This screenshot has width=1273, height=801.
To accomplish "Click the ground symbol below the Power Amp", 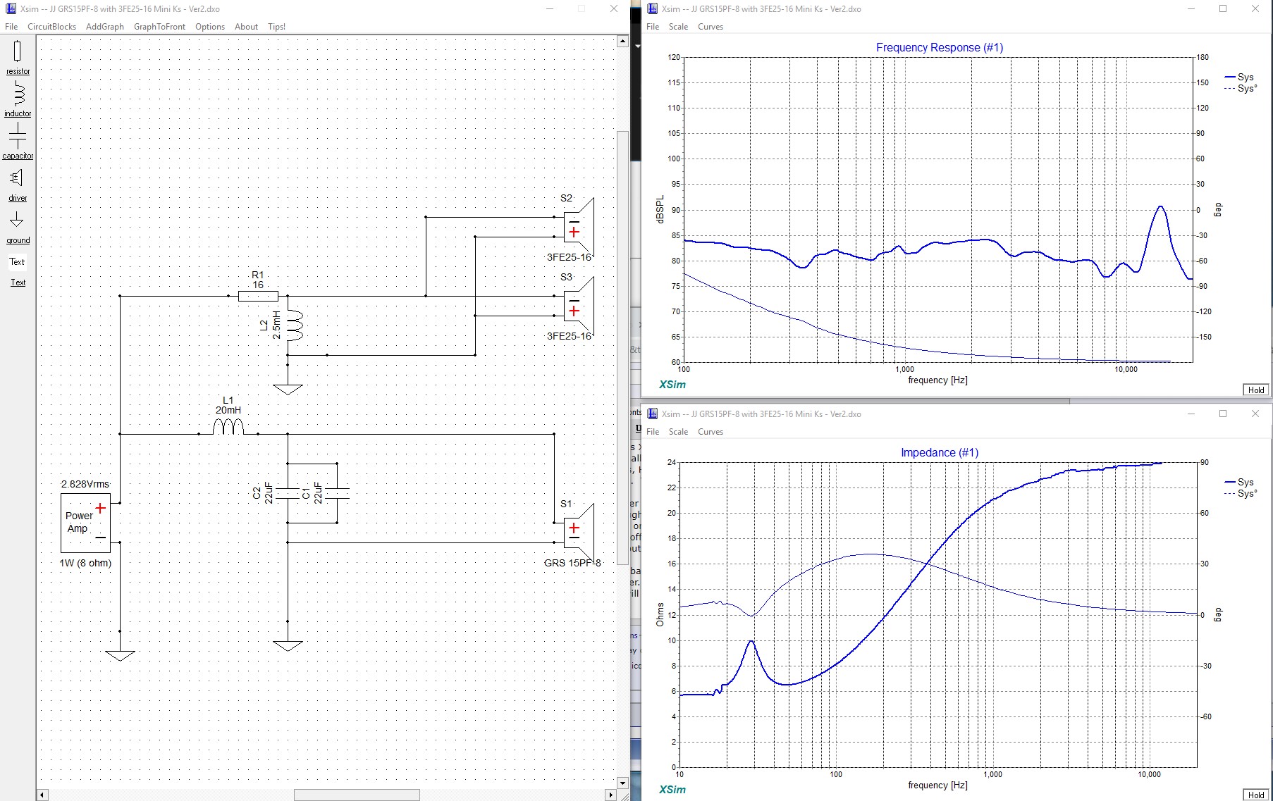I will (120, 655).
